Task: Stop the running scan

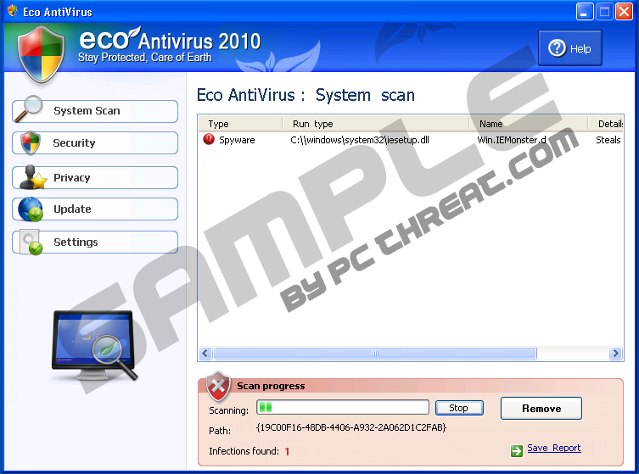Action: pos(459,408)
